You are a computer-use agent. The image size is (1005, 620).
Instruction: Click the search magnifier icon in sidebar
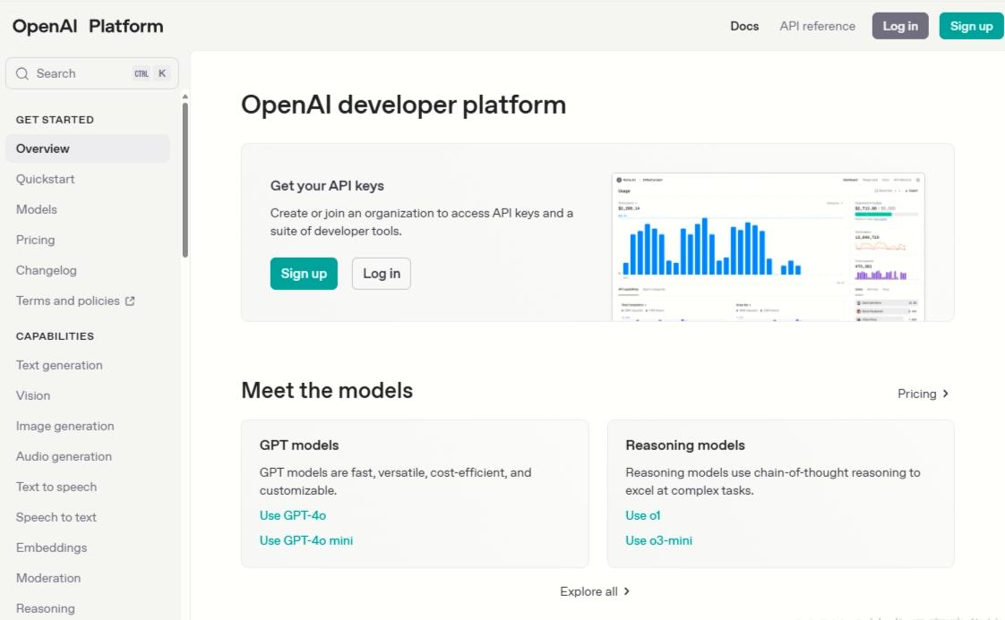(21, 72)
